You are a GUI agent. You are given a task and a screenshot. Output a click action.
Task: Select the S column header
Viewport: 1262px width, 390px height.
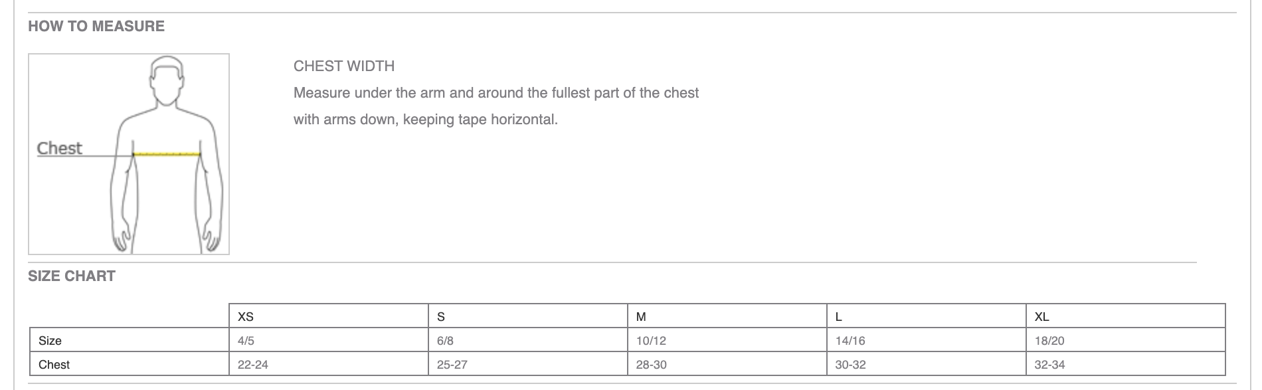[x=441, y=317]
